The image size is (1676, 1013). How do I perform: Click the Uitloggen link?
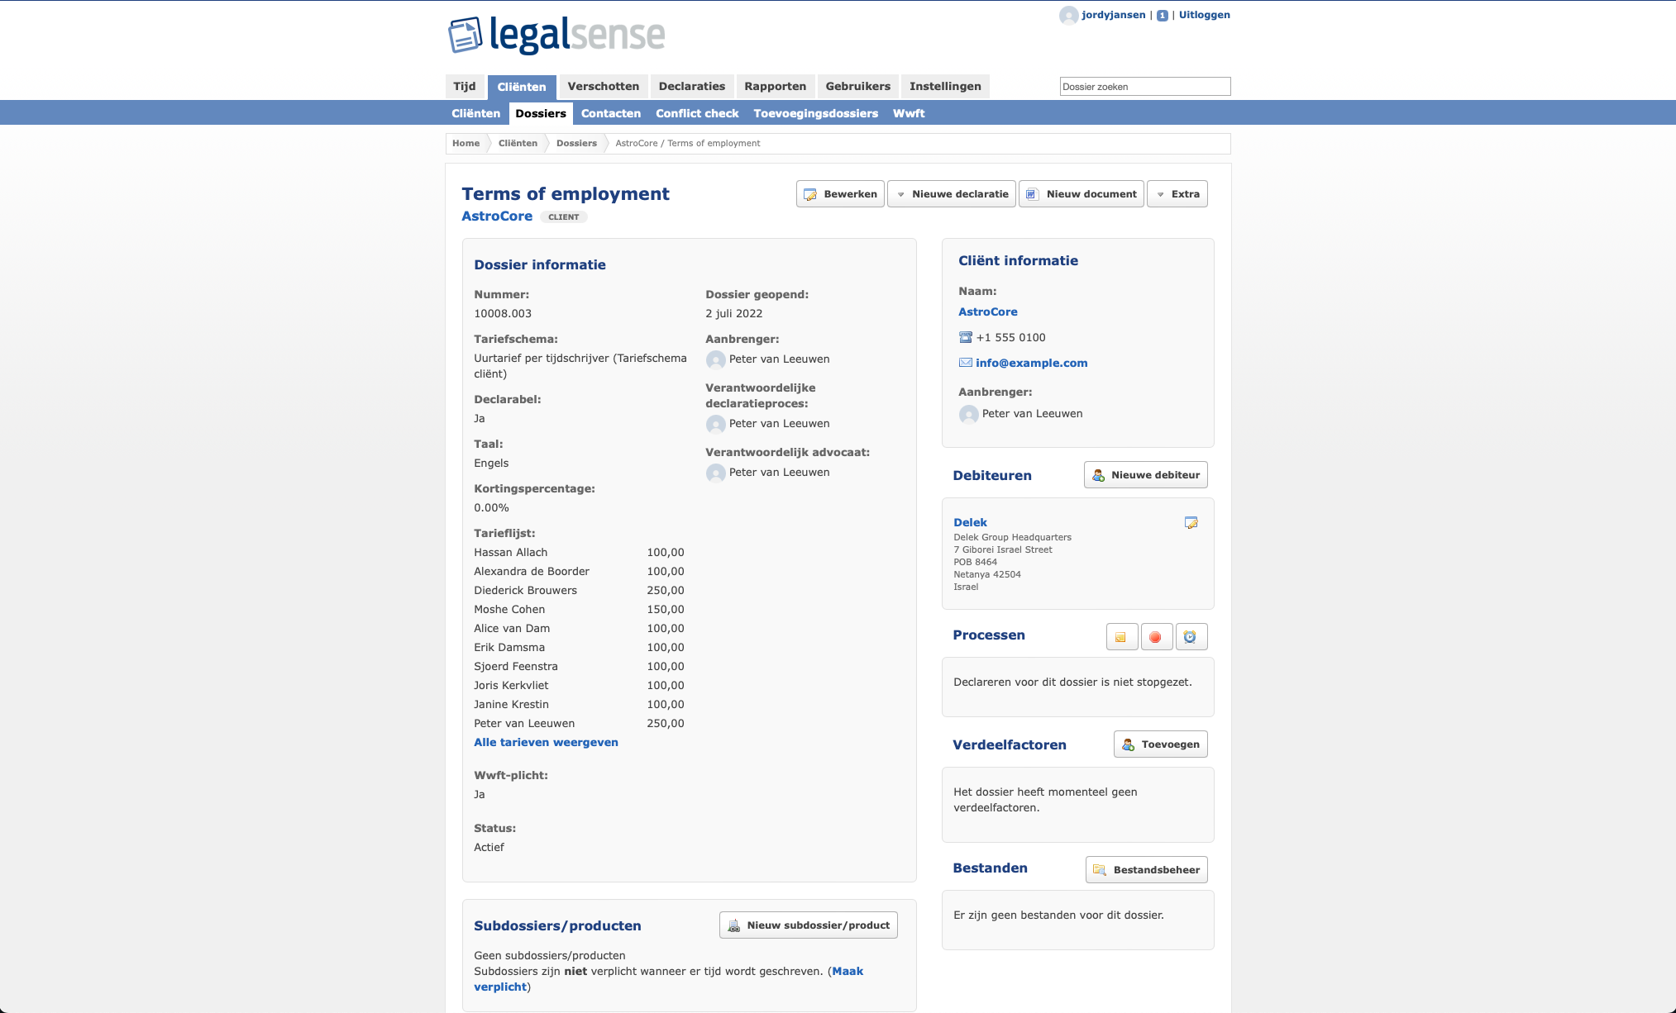tap(1204, 15)
